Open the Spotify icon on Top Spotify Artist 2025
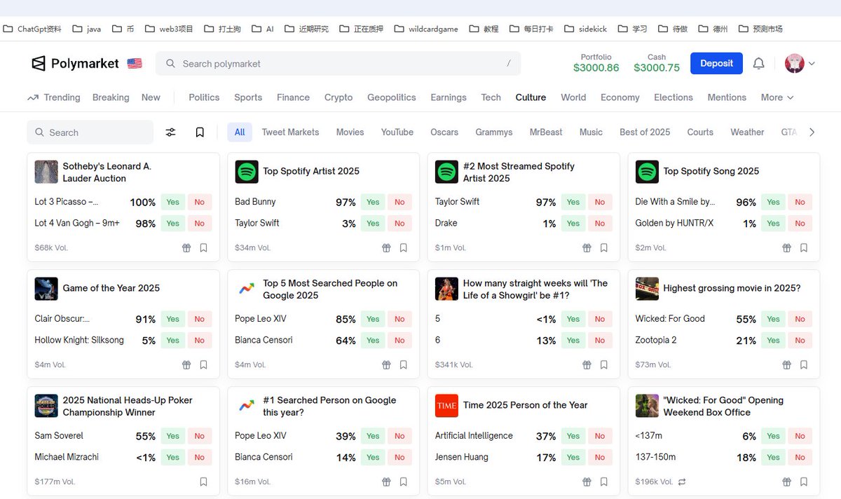The image size is (841, 499). point(247,172)
